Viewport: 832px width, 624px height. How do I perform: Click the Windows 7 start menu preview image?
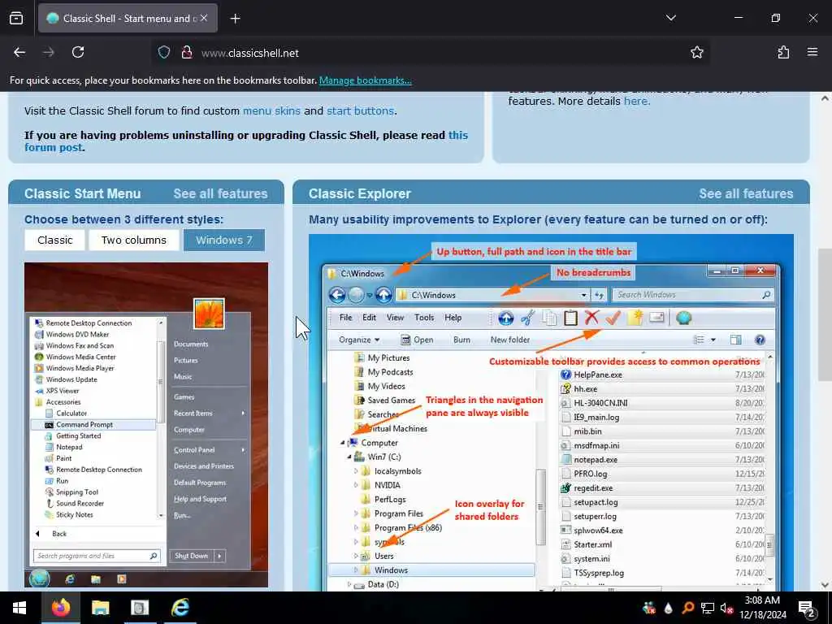coord(146,424)
